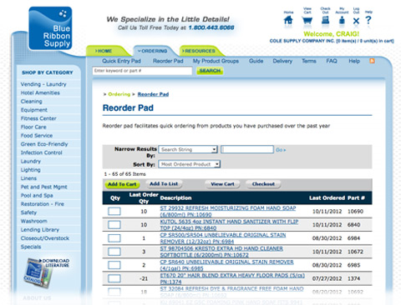This screenshot has width=401, height=305.
Task: Open the Help item in navigation bar
Action: 354,61
